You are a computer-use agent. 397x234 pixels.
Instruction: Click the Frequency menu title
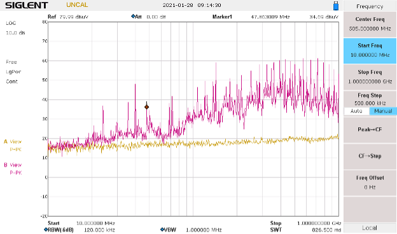[x=370, y=6]
